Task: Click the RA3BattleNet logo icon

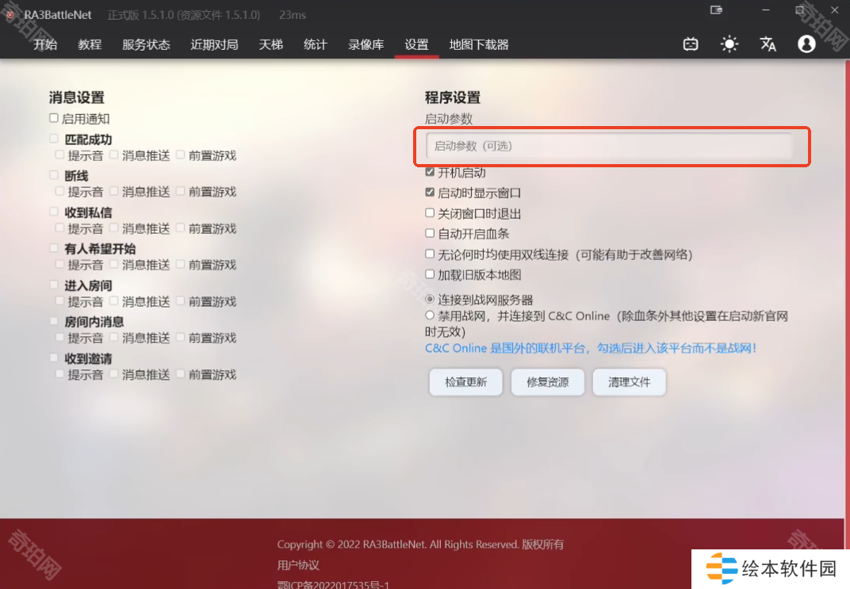Action: (x=10, y=15)
